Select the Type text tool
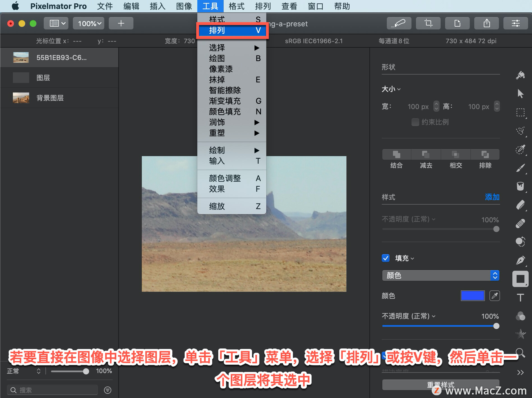 521,297
